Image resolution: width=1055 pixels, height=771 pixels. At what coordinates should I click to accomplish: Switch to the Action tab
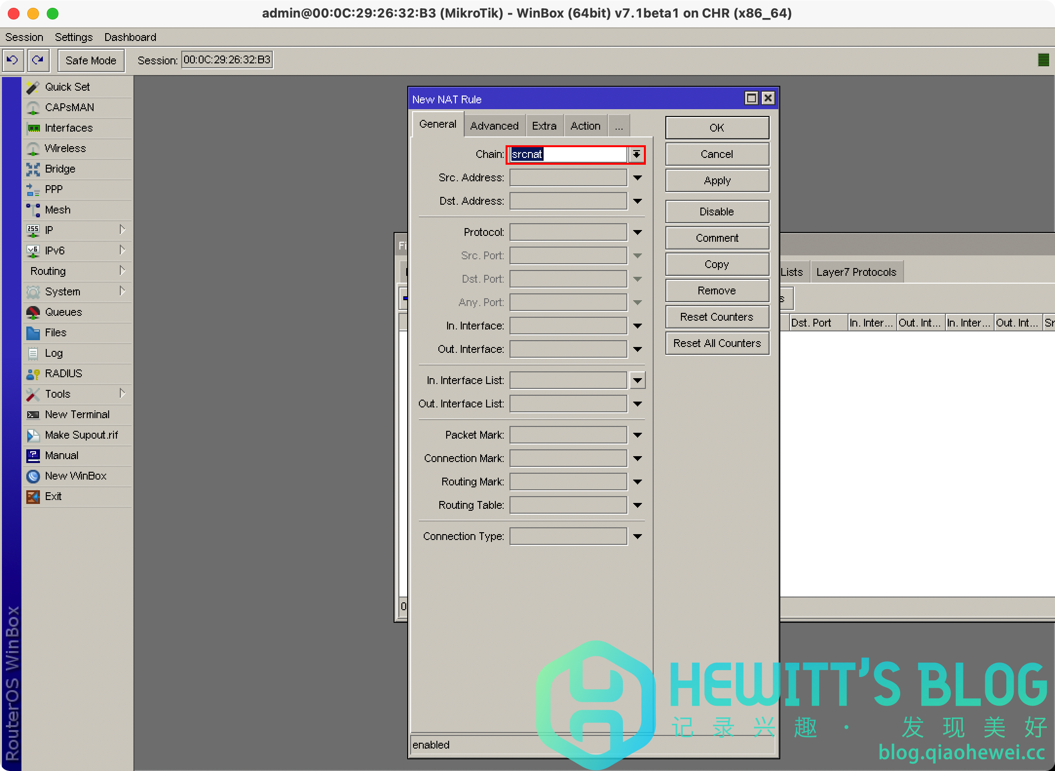click(x=585, y=126)
